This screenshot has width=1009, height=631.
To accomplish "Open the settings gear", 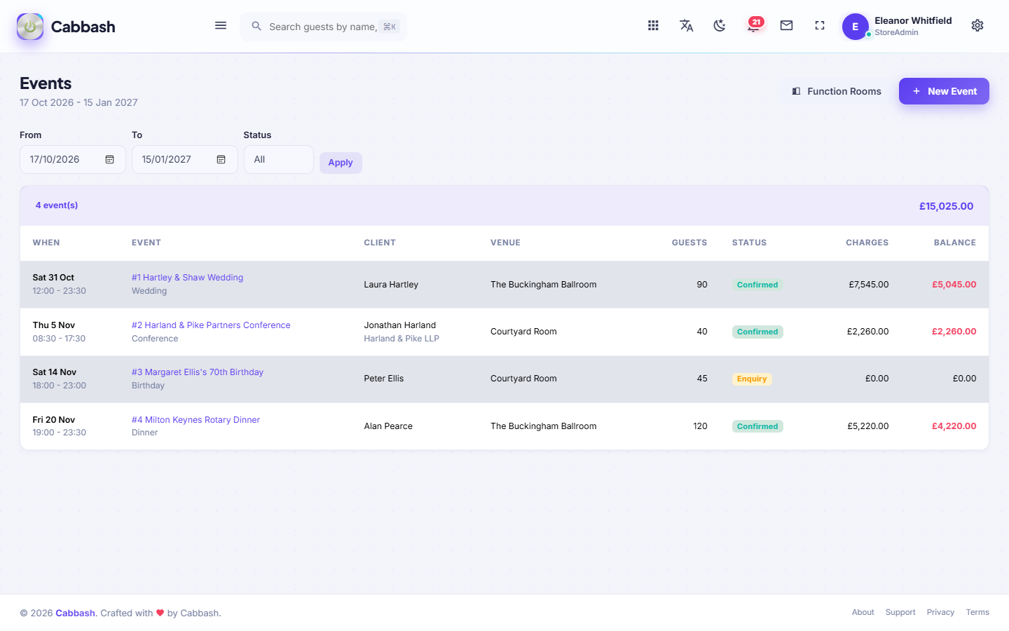I will pyautogui.click(x=977, y=26).
